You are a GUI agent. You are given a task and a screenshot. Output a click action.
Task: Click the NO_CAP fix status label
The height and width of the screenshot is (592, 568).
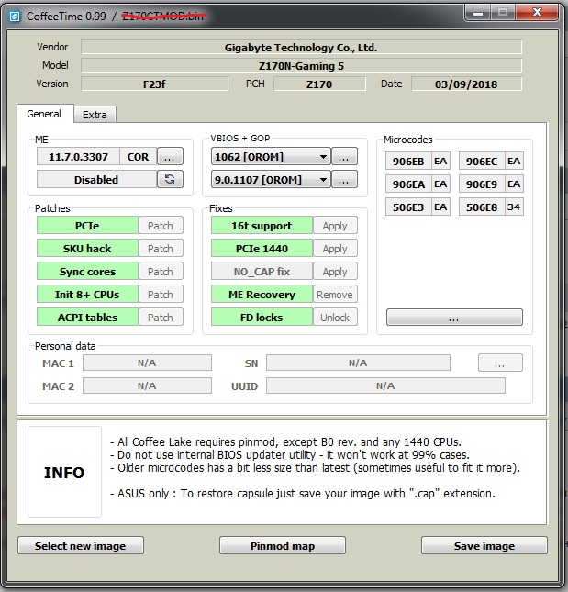click(x=262, y=272)
